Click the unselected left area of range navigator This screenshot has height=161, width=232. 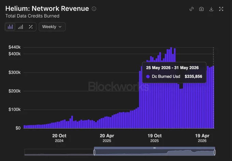coord(59,152)
